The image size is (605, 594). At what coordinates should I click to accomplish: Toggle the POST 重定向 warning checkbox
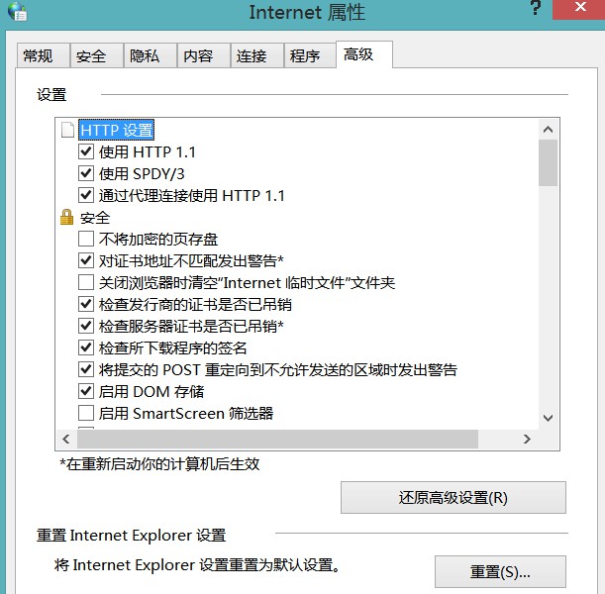pos(86,369)
